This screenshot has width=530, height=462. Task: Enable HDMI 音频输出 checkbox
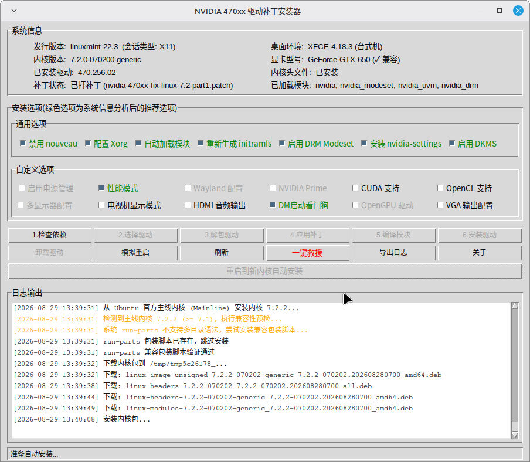[x=188, y=205]
